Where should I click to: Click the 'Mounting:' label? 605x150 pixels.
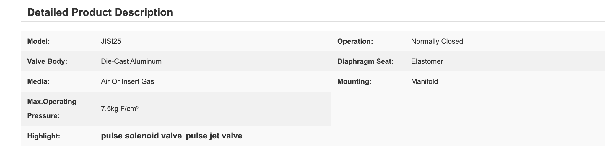click(354, 81)
